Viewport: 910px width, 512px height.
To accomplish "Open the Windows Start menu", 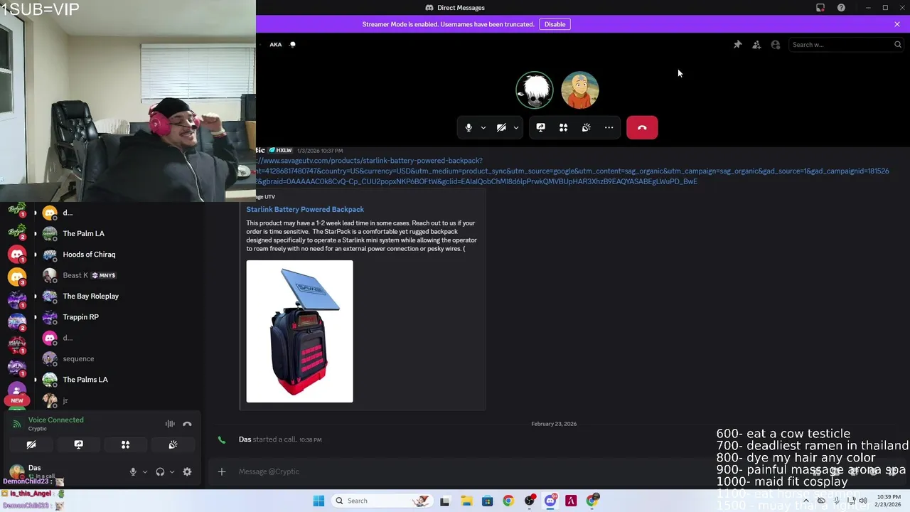I will click(x=318, y=501).
